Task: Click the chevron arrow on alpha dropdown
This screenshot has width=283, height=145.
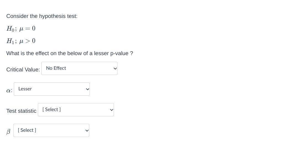Action: click(88, 89)
